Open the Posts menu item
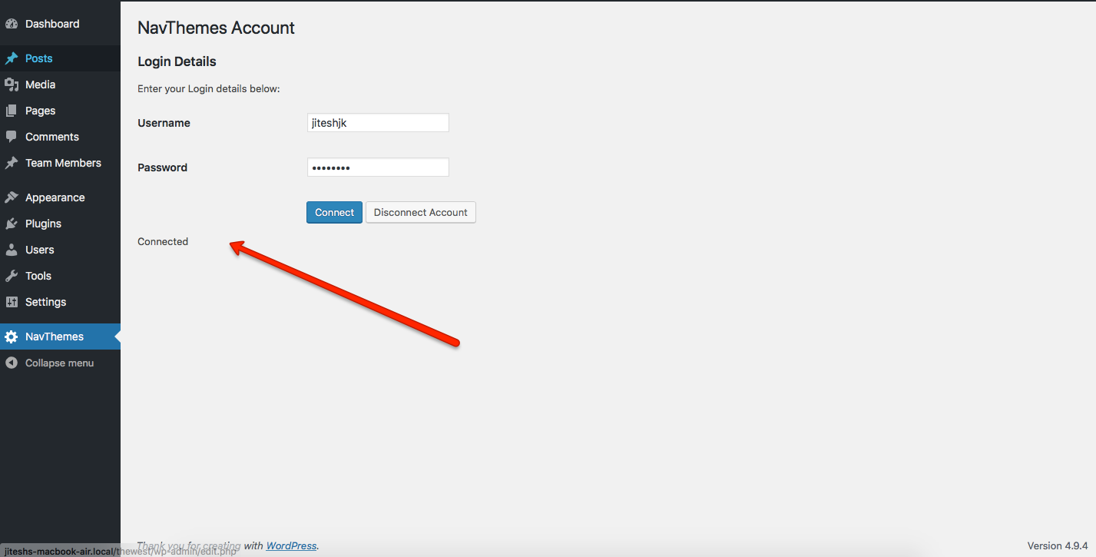The width and height of the screenshot is (1096, 557). [60, 58]
